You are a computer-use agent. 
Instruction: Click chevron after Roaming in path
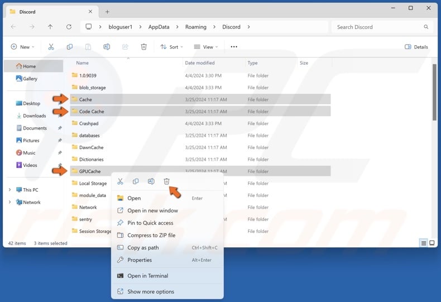tap(214, 27)
